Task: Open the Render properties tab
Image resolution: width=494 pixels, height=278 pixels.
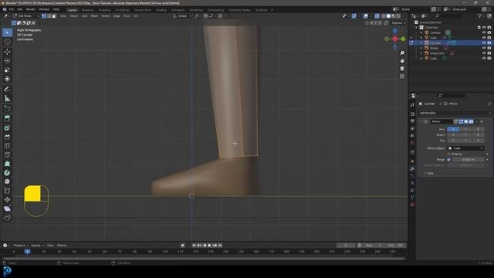Action: point(412,114)
